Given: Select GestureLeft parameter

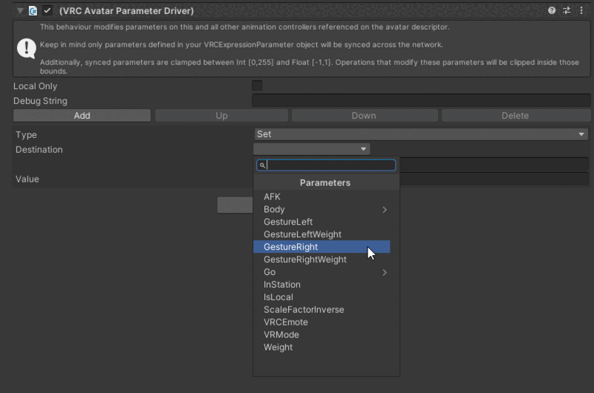Looking at the screenshot, I should pos(322,222).
